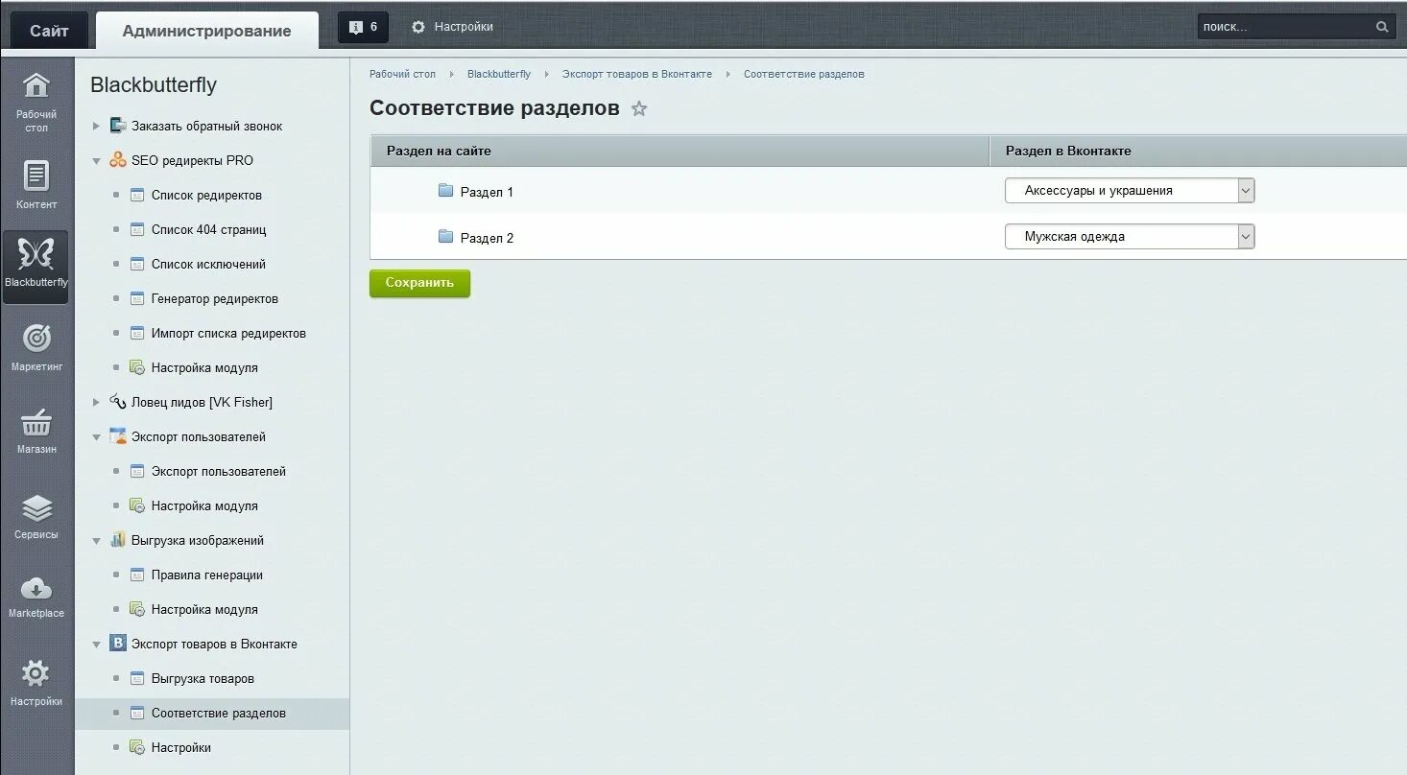The height and width of the screenshot is (775, 1407).
Task: Open Настройки under Экспорт товаров
Action: coord(181,747)
